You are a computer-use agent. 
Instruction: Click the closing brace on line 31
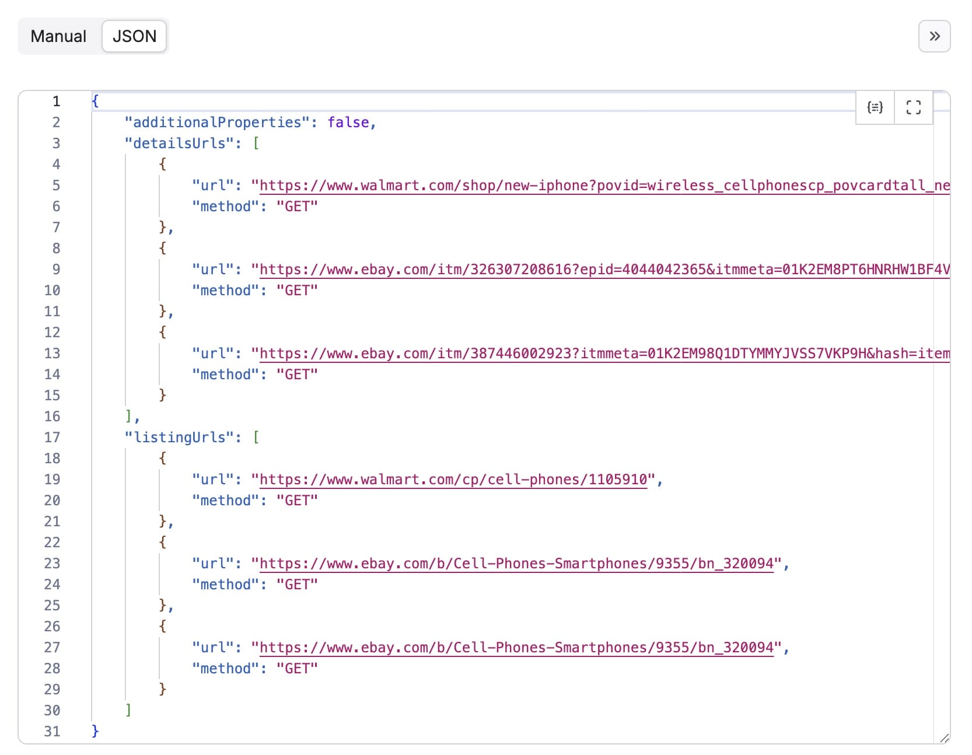click(x=95, y=732)
